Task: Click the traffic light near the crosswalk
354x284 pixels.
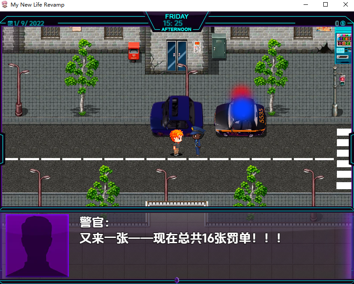Action: coord(342,81)
